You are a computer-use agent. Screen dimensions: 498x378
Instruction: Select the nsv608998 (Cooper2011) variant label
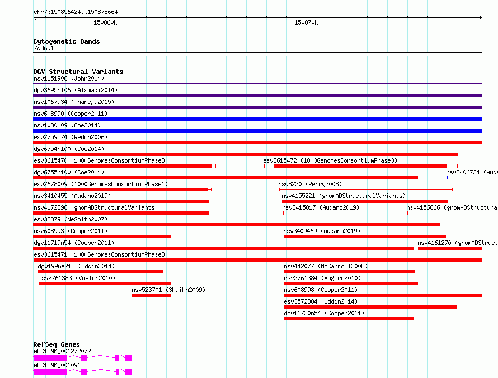[x=321, y=290]
